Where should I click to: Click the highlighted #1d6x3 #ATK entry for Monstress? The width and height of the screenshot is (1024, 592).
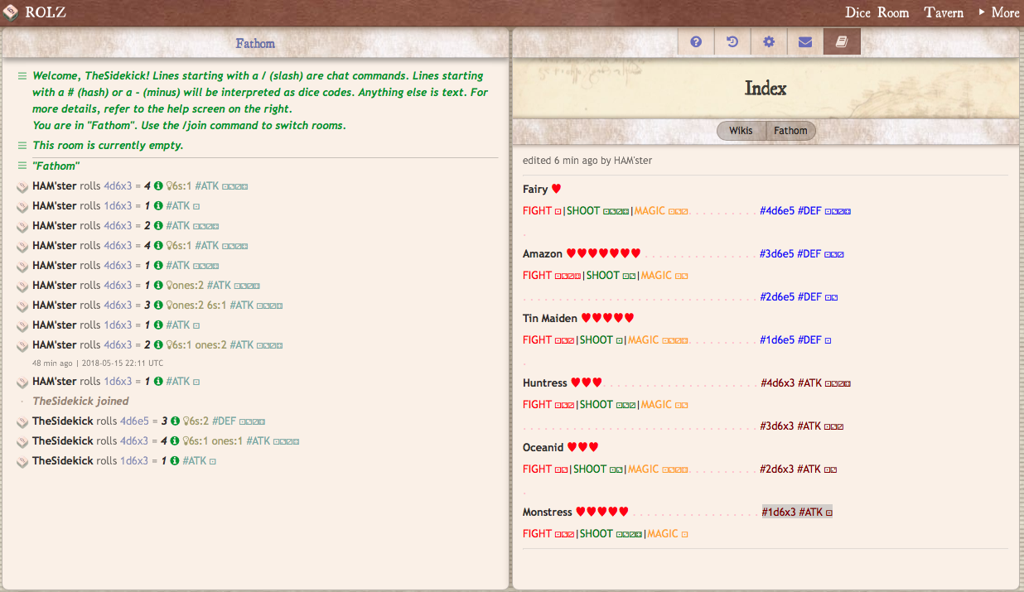(x=796, y=511)
